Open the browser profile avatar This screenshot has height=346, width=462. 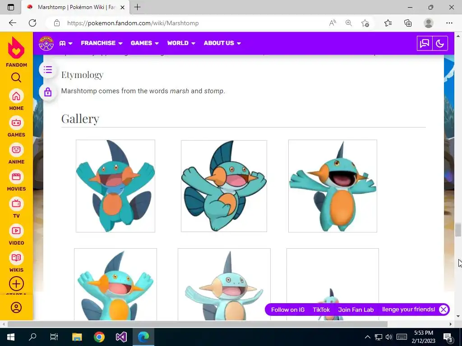click(x=429, y=23)
